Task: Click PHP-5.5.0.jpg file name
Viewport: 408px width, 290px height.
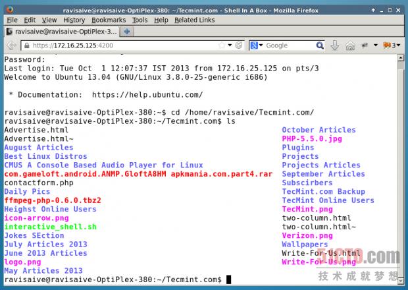Action: click(x=312, y=139)
